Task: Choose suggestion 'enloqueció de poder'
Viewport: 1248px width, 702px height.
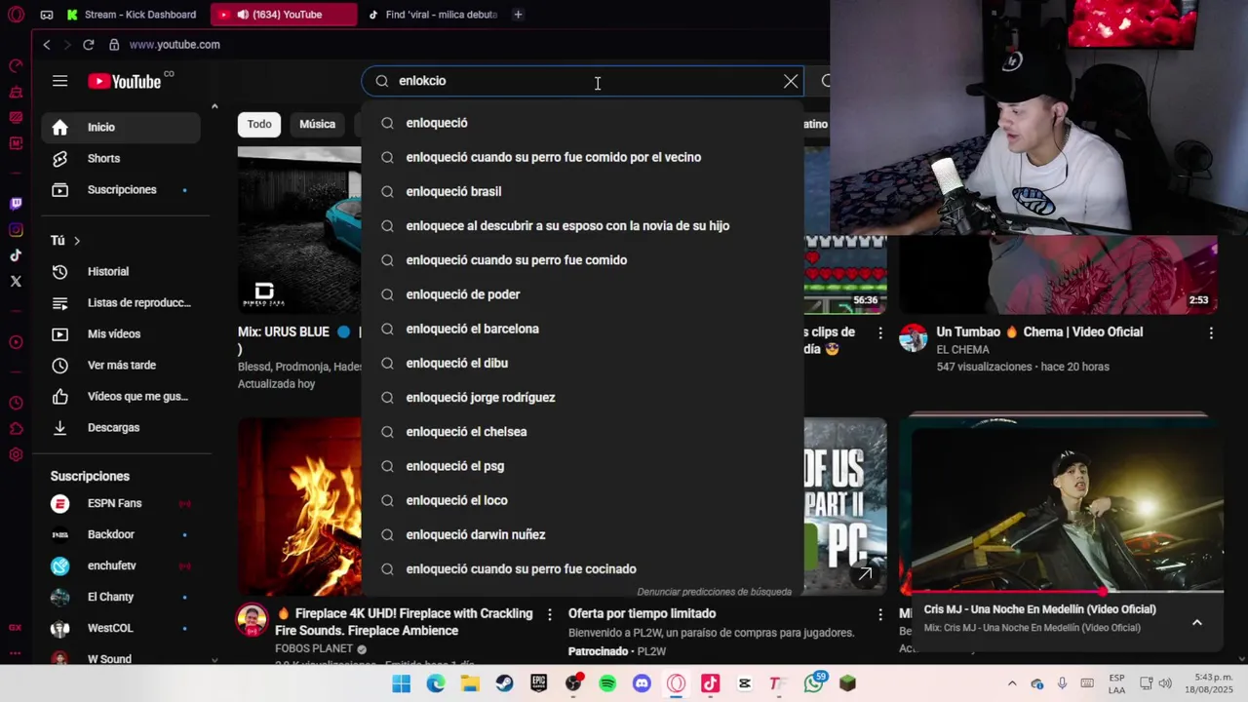Action: 582,294
